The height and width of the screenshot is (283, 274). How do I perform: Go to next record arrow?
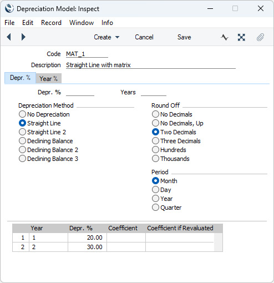pyautogui.click(x=23, y=37)
